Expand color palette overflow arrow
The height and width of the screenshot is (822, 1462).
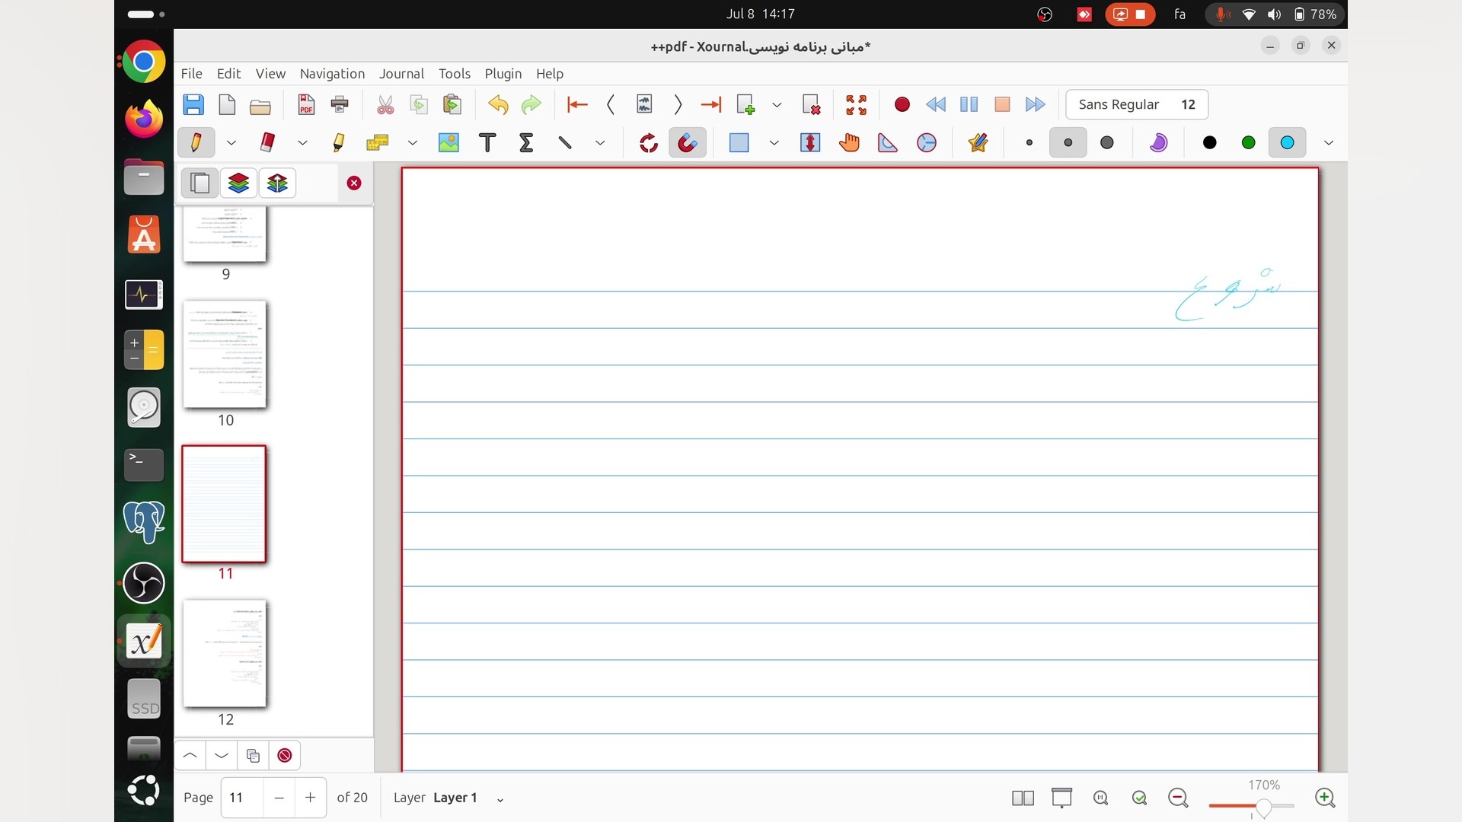click(x=1329, y=142)
